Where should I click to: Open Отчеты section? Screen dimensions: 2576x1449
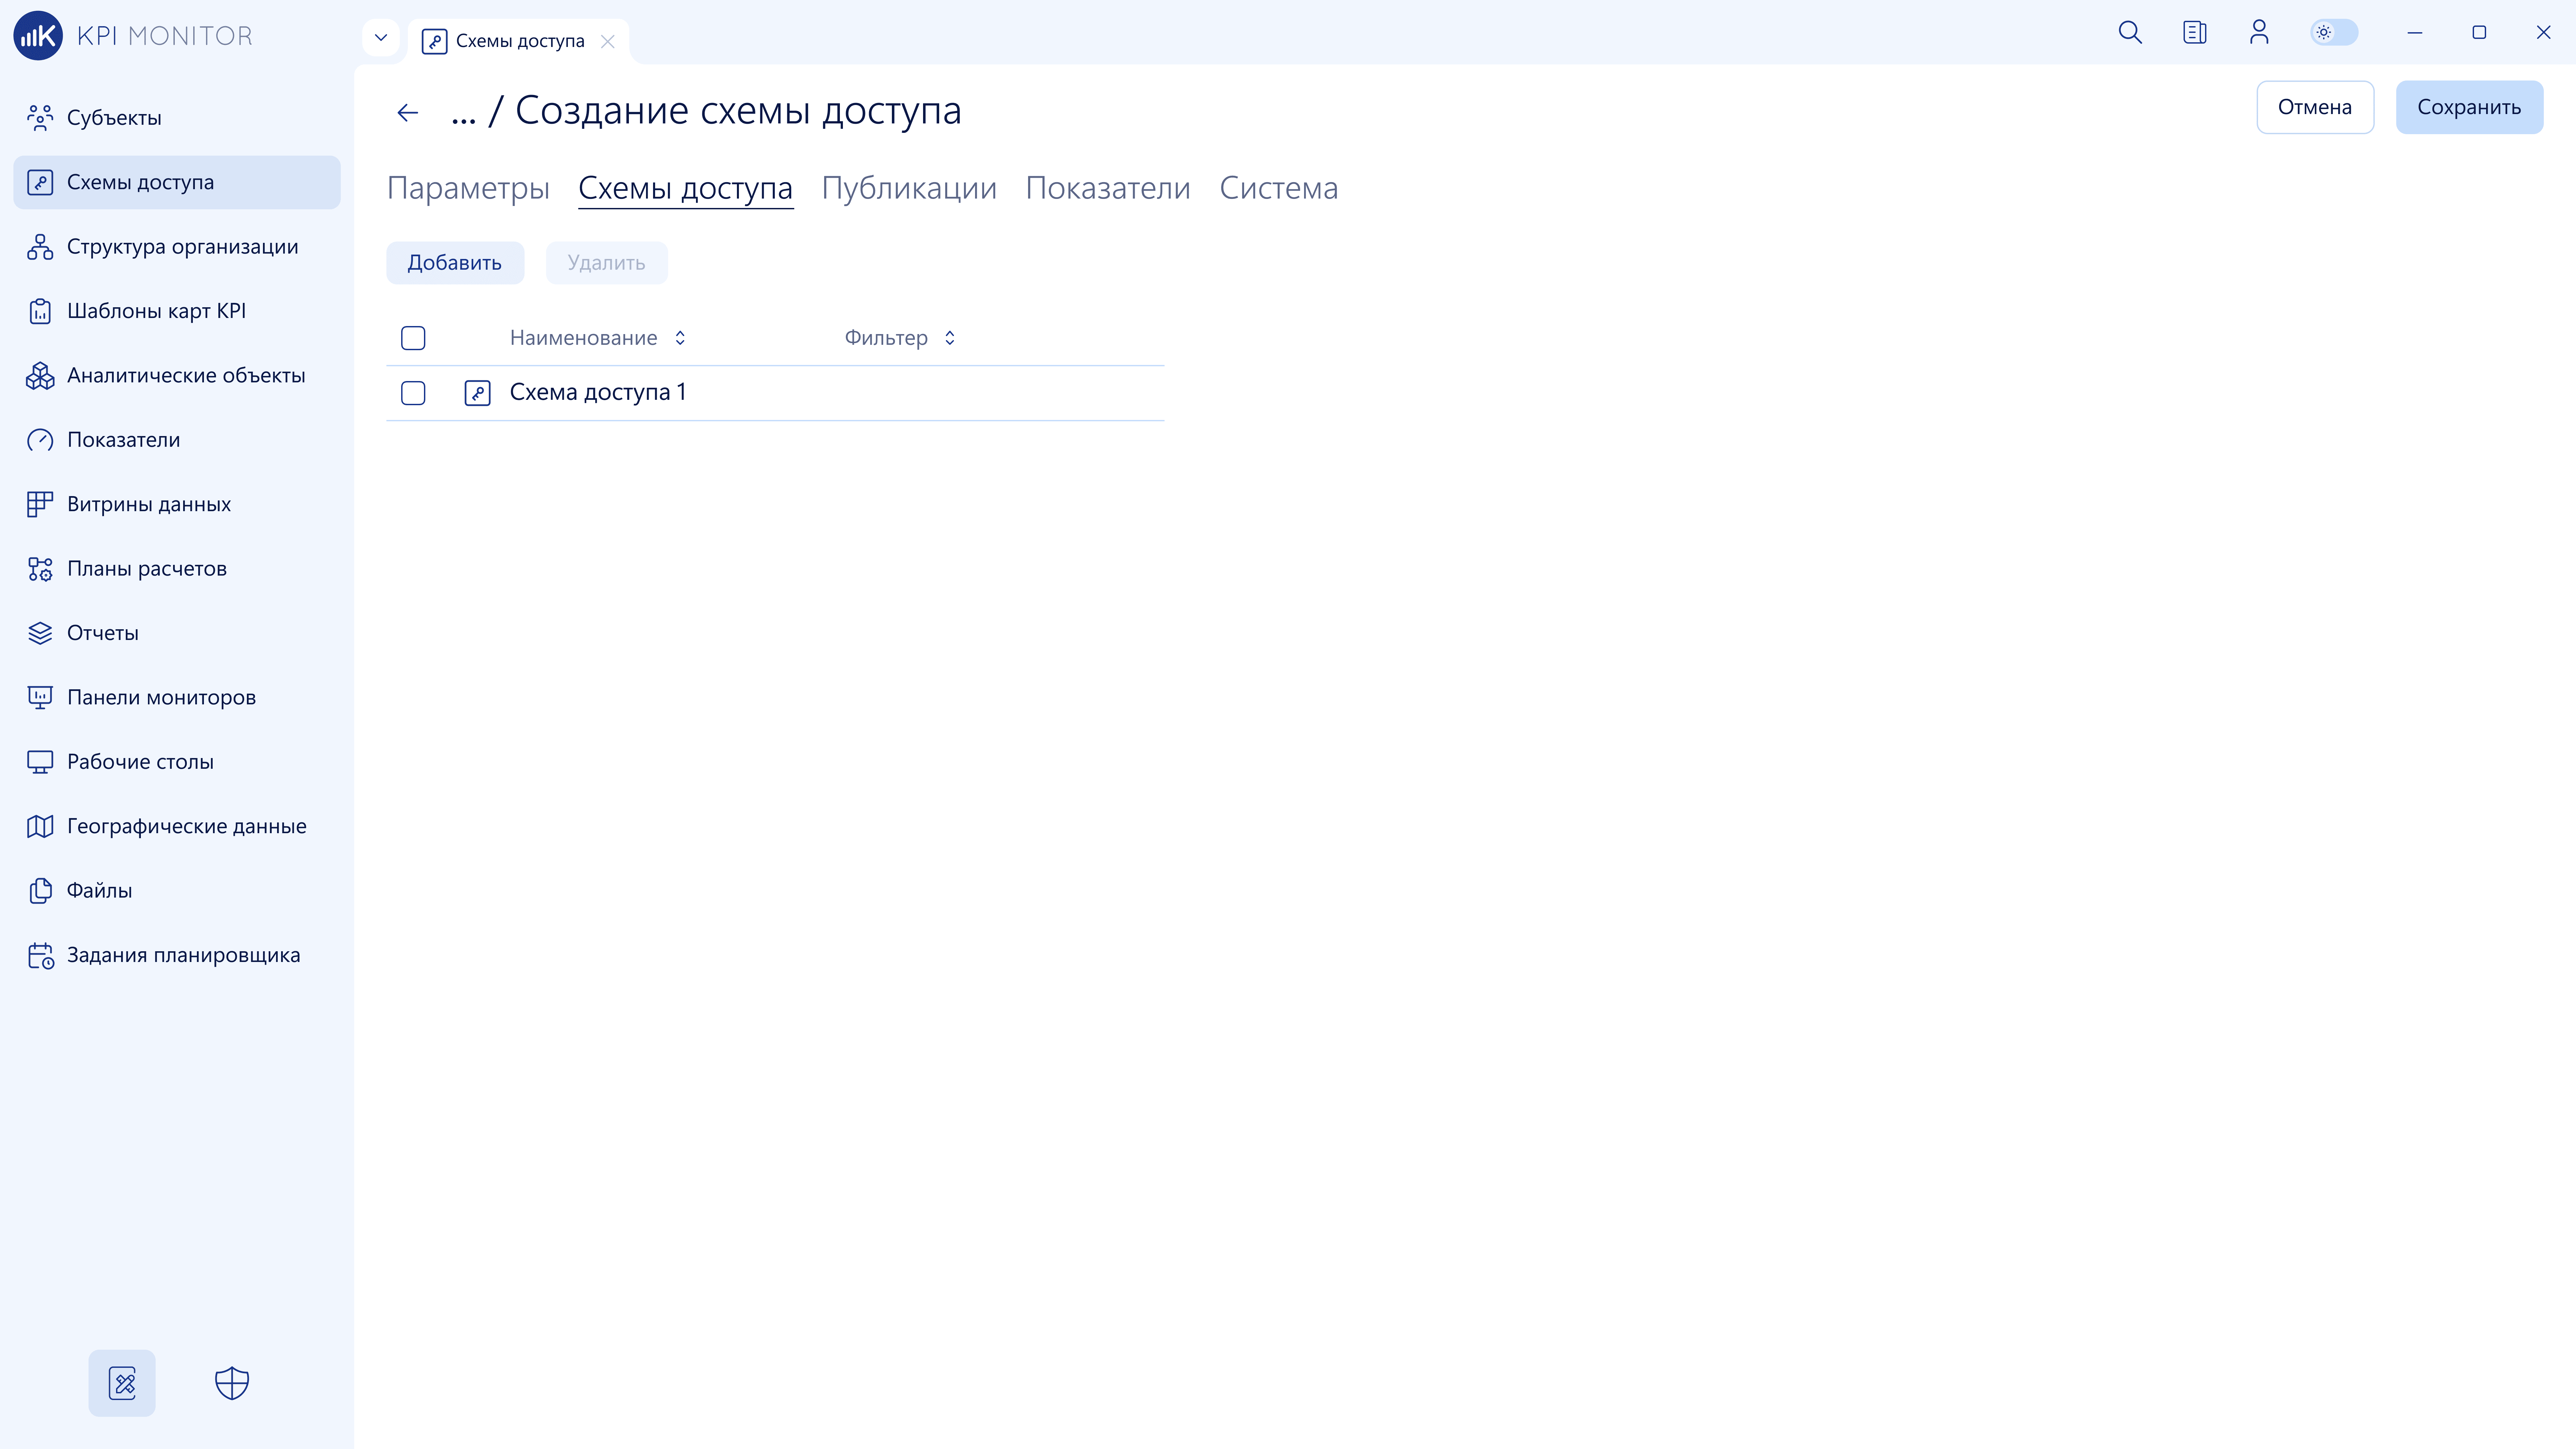pyautogui.click(x=177, y=633)
